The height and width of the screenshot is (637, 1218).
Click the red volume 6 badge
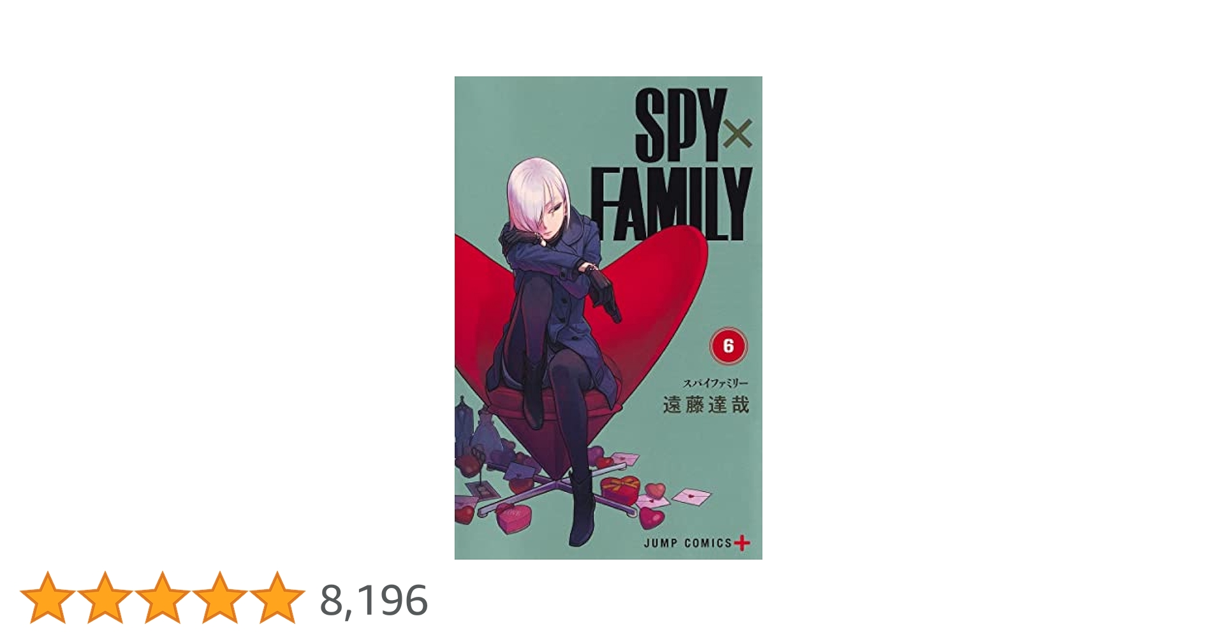click(x=728, y=346)
